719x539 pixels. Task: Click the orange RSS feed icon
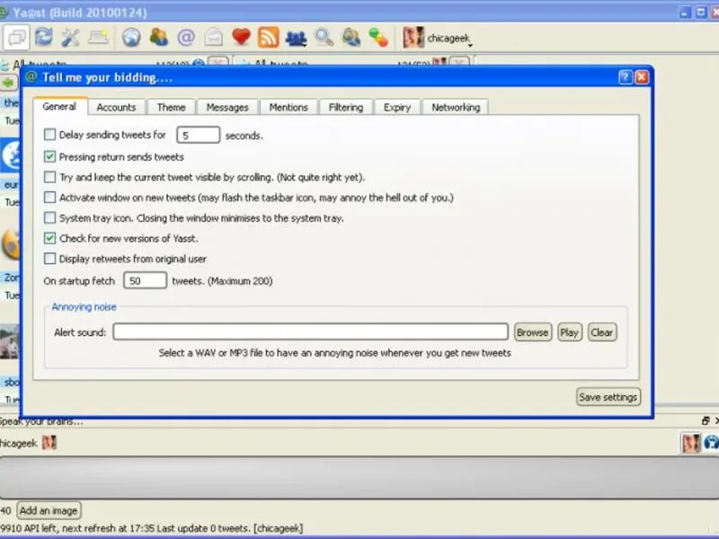(269, 37)
